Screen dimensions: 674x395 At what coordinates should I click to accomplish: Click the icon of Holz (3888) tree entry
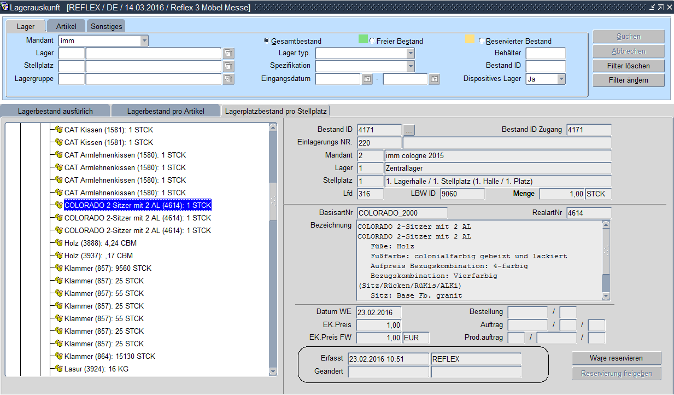pyautogui.click(x=59, y=243)
